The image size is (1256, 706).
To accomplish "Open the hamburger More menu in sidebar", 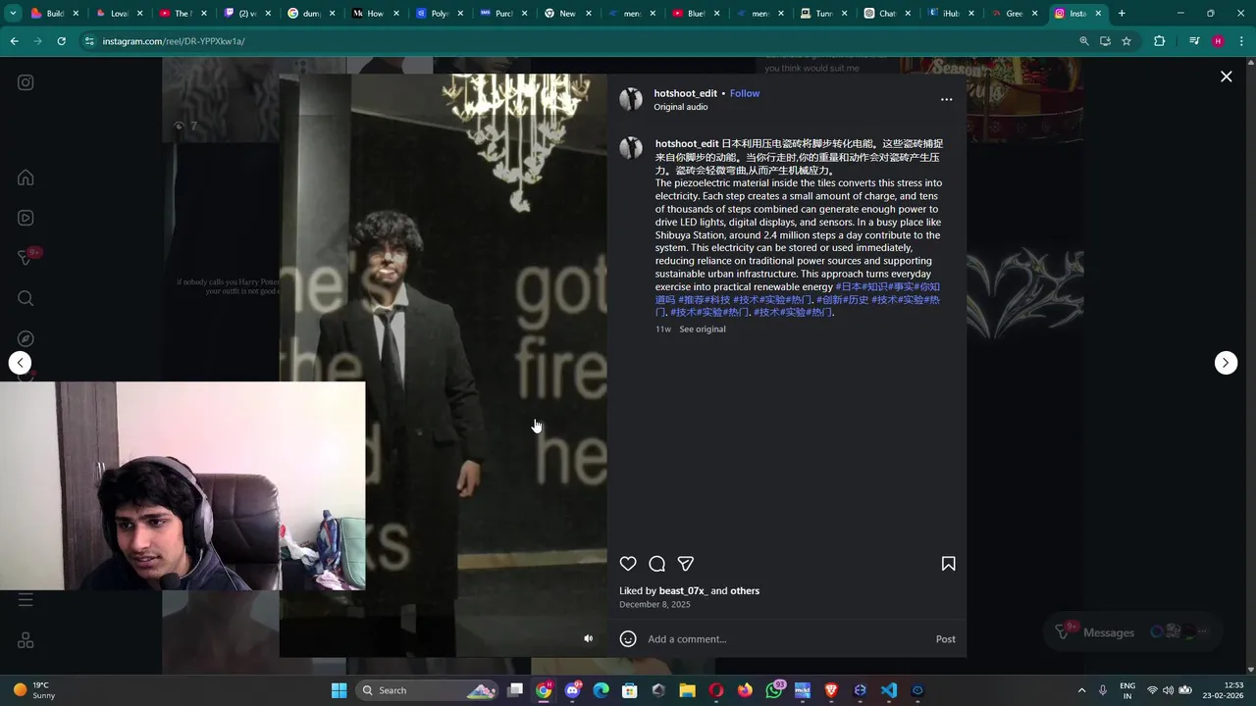I will 26,599.
